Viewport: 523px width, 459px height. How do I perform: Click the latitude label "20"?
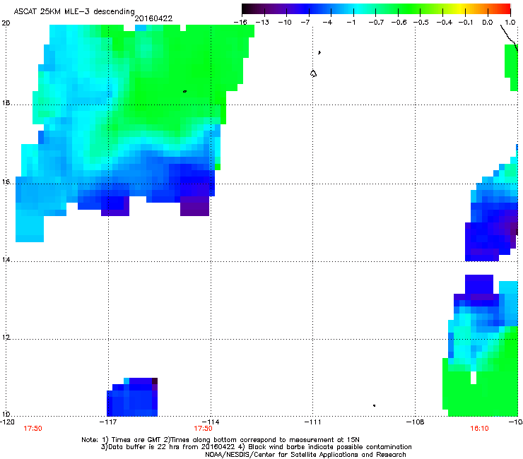pos(6,23)
